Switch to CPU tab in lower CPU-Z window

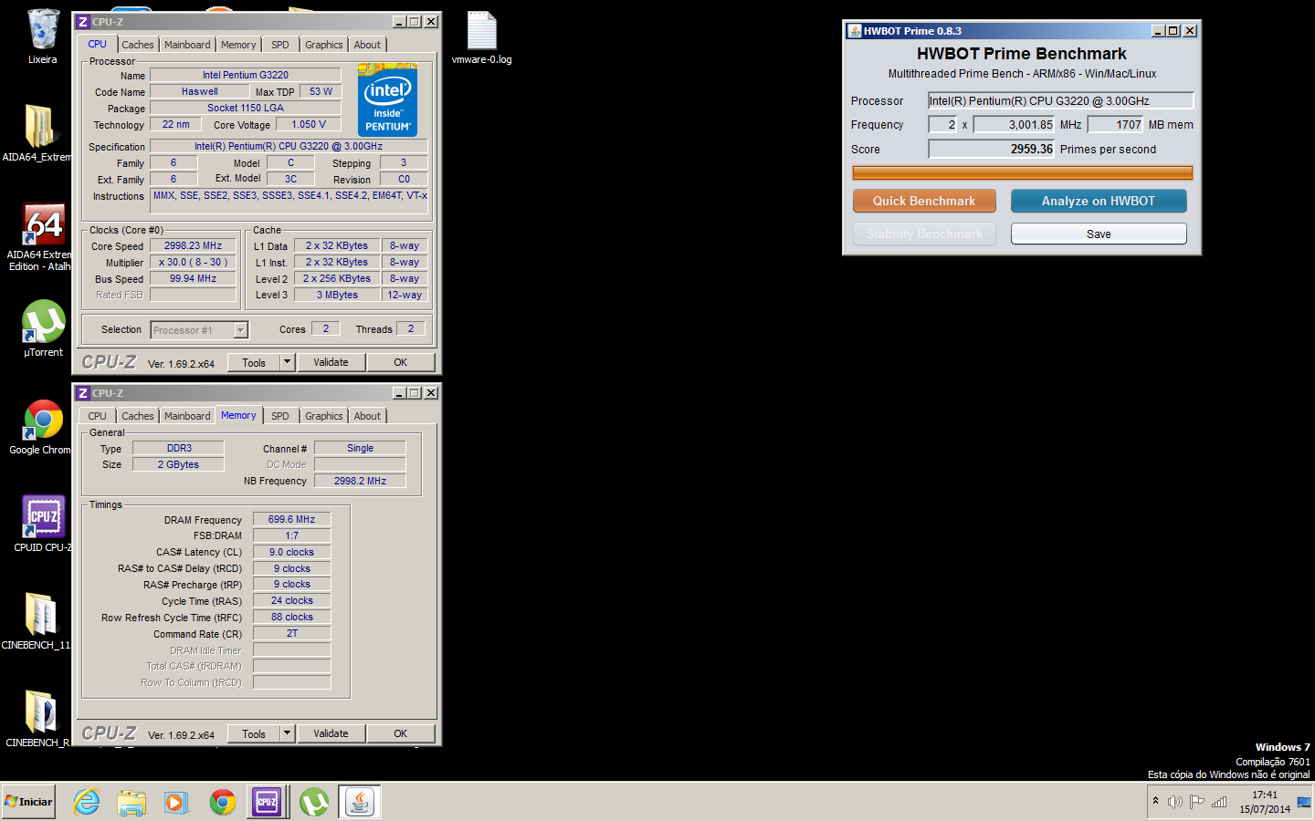tap(98, 416)
